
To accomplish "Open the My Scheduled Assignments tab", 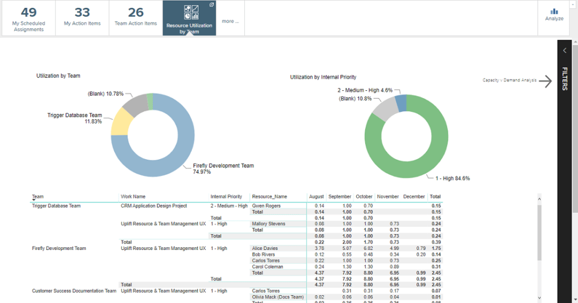I will [28, 18].
